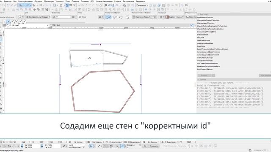271x152 pixels.
Task: Click the CheckInfoStringFormatForSelection script
Action: pyautogui.click(x=210, y=29)
